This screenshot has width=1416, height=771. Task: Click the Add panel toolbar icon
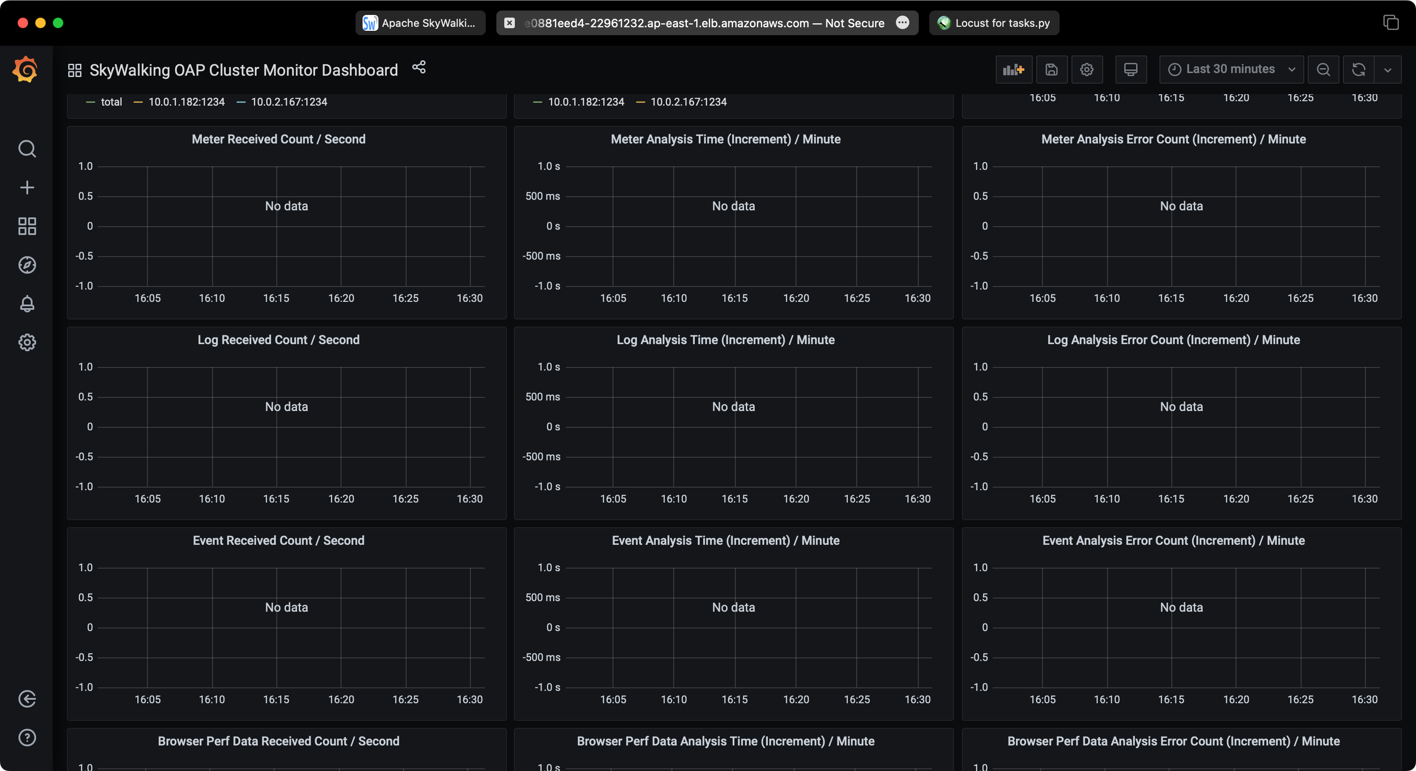(x=1013, y=70)
